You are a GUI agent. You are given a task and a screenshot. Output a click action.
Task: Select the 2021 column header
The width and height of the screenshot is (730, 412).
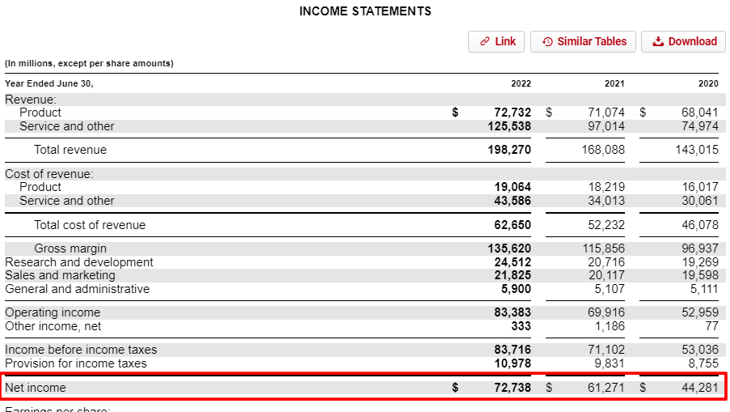click(x=614, y=83)
